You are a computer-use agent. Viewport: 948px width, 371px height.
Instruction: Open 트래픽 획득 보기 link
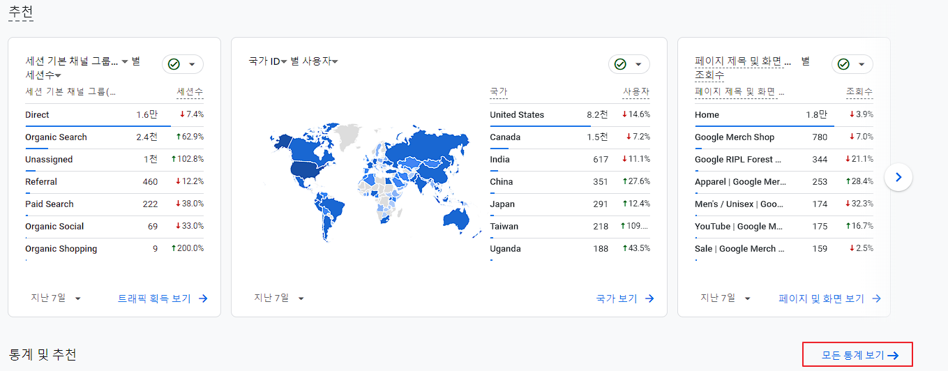point(163,298)
